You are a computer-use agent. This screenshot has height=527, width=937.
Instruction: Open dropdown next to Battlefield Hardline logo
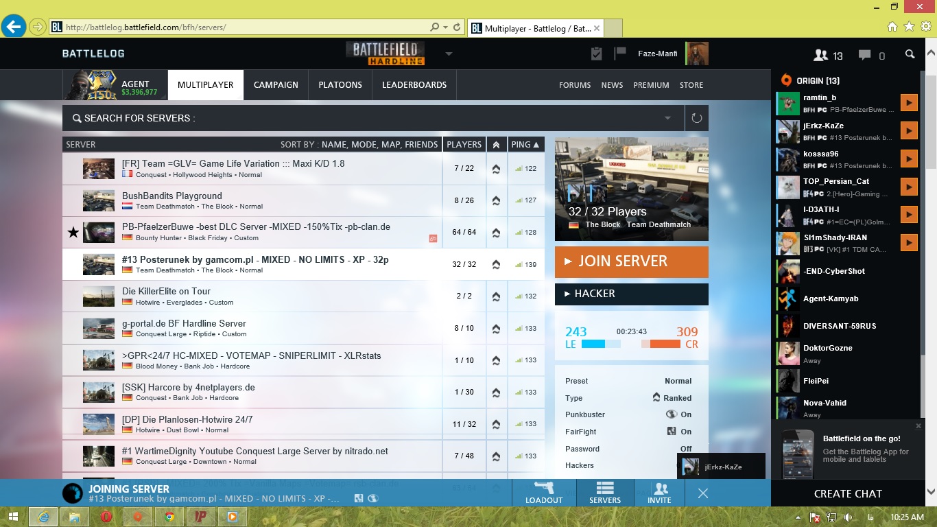point(449,54)
